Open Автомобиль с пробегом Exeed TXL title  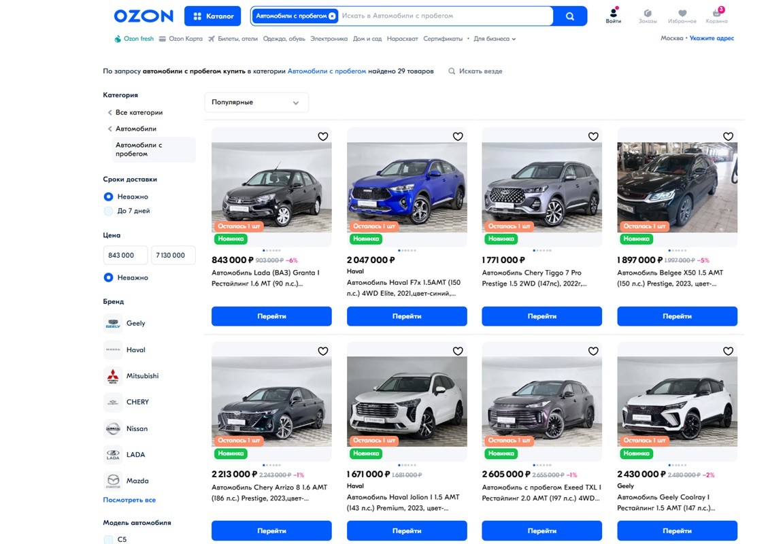(541, 492)
